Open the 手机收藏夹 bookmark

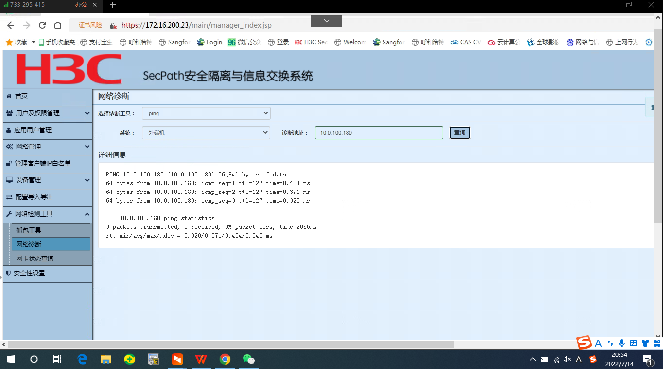pyautogui.click(x=57, y=42)
